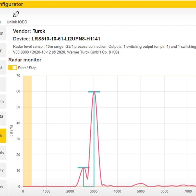Viewport: 196px width, 196px height.
Task: Click the "Start / Stop" text label
Action: click(x=27, y=68)
